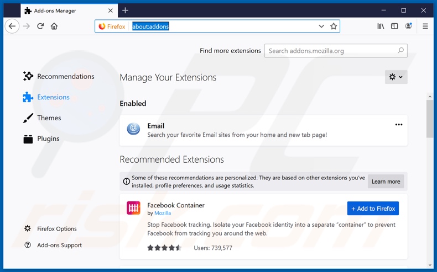Click the Email extension name
437x272 pixels.
[156, 126]
